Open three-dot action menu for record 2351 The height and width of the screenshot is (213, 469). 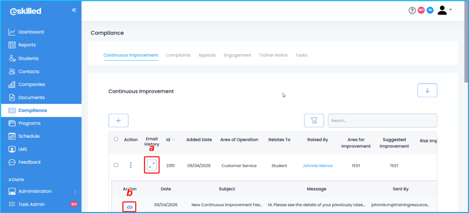(x=131, y=165)
